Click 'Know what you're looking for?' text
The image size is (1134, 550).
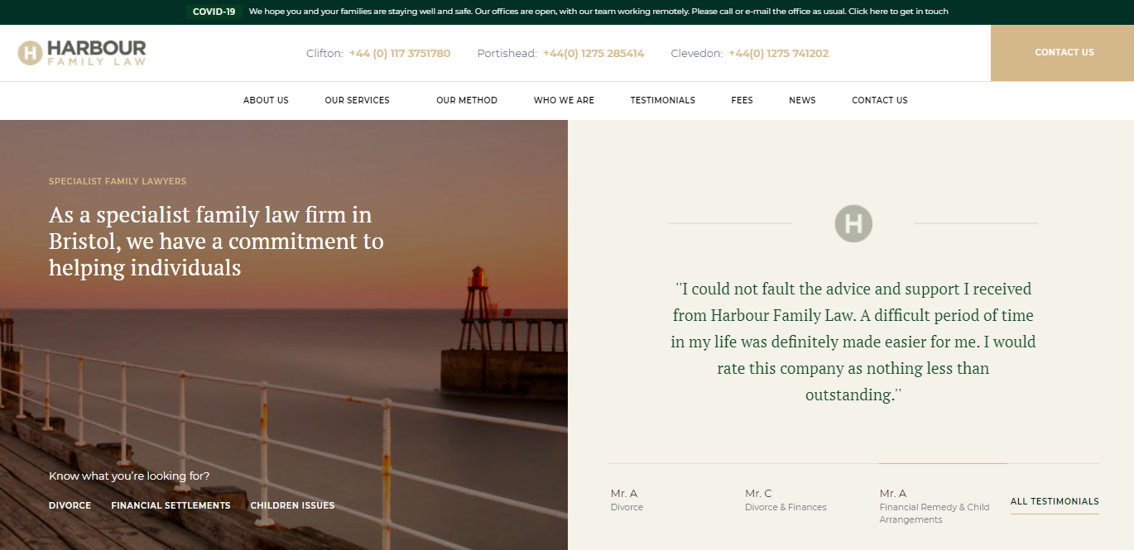click(129, 476)
